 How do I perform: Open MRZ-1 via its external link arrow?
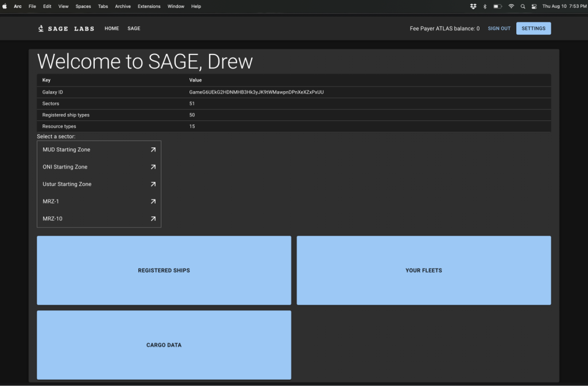pos(153,201)
